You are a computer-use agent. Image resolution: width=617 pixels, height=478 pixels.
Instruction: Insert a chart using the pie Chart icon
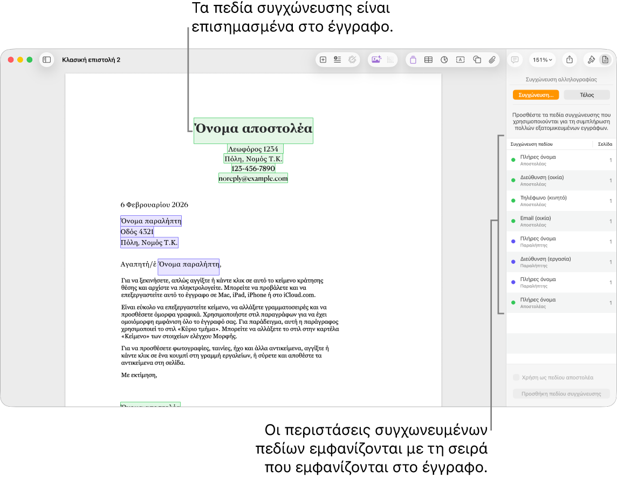[x=444, y=60]
